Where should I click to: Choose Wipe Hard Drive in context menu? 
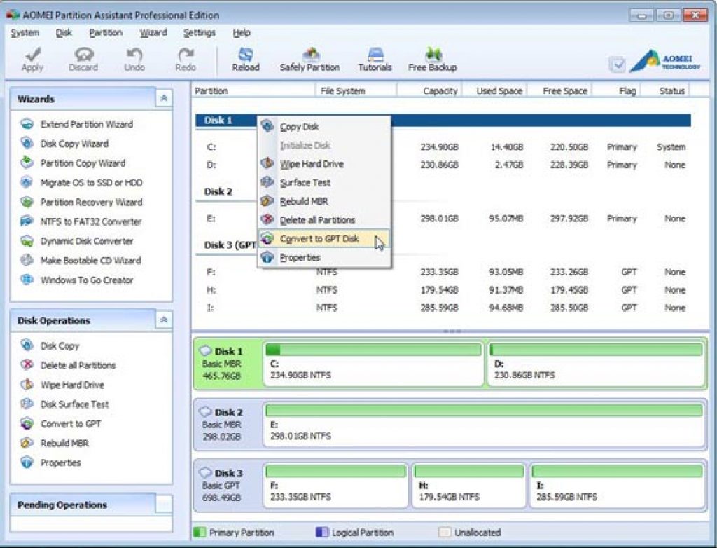[323, 164]
